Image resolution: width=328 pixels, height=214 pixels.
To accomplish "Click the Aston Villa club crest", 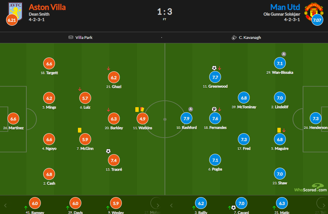I will click(15, 11).
